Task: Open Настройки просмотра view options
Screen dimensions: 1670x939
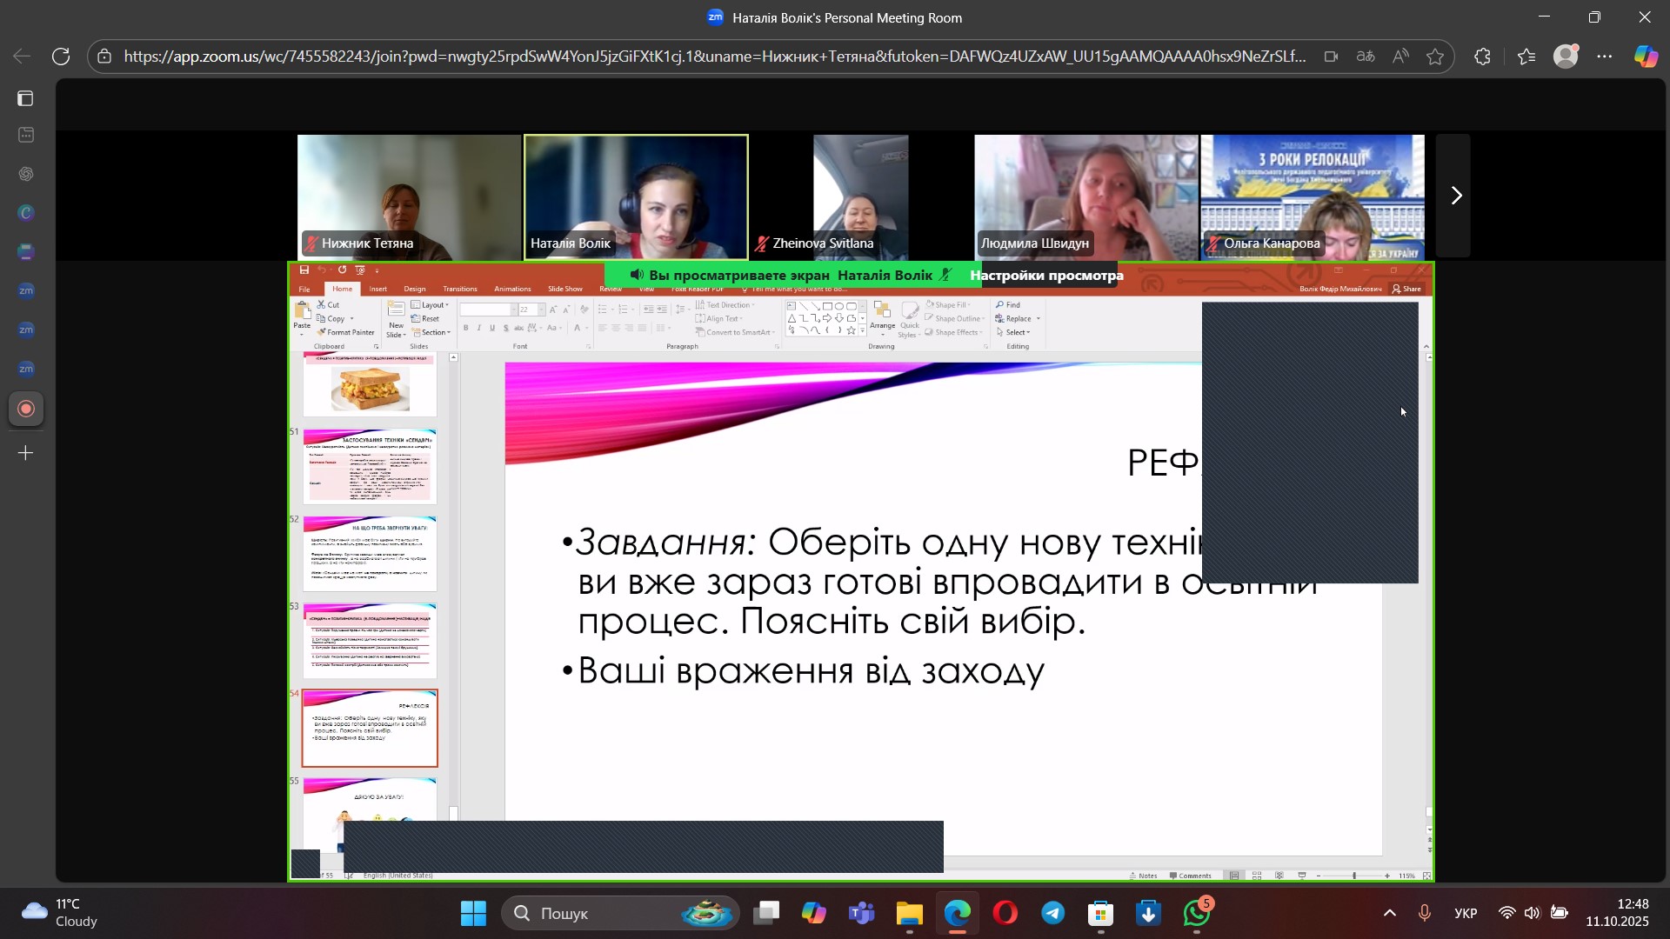Action: [1046, 276]
